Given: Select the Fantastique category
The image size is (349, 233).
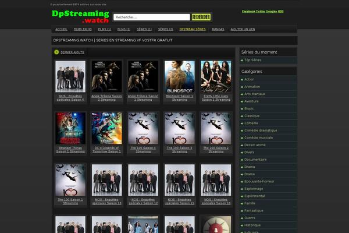Looking at the screenshot, I should click(x=254, y=211).
